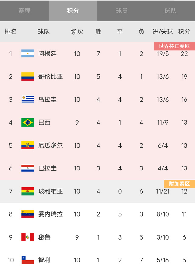Open the 球队 tab
Screen dimensions: 195x271
(x=170, y=10)
